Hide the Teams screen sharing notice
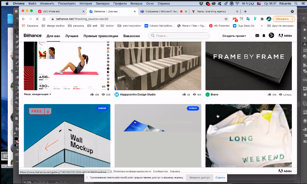307x184 pixels. [220, 178]
